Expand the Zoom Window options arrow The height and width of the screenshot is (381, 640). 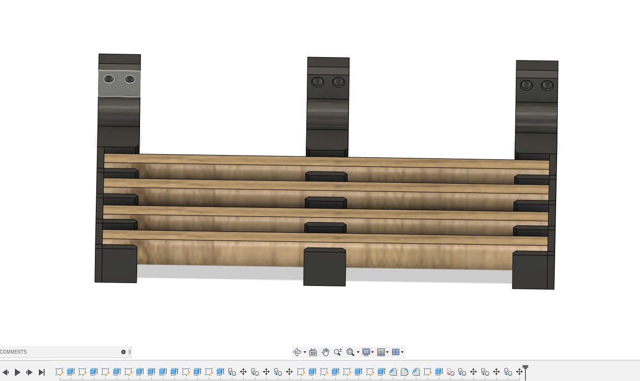click(x=358, y=353)
